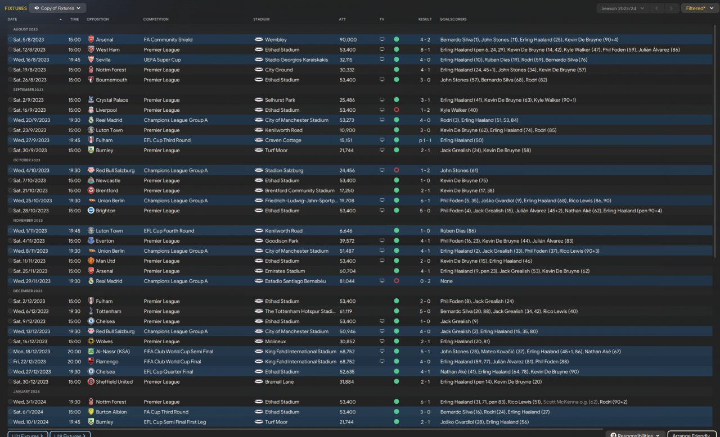Click the Everton club badge

91,241
